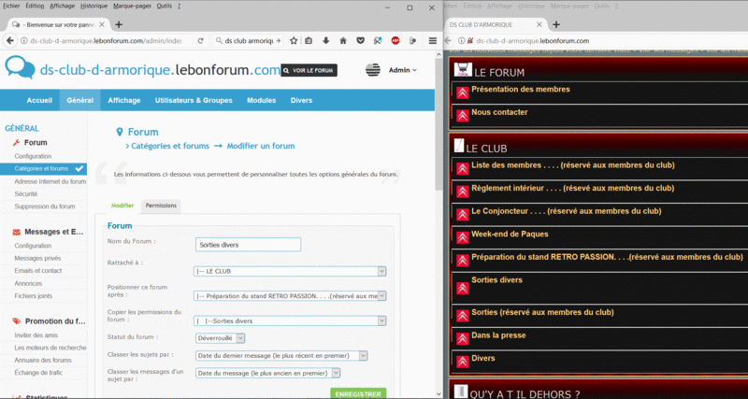Click site info icon in admin address bar
The image size is (748, 399).
24,41
